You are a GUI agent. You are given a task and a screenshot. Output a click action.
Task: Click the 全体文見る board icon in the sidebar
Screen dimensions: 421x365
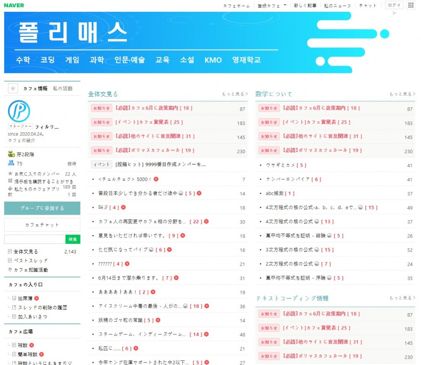click(10, 251)
